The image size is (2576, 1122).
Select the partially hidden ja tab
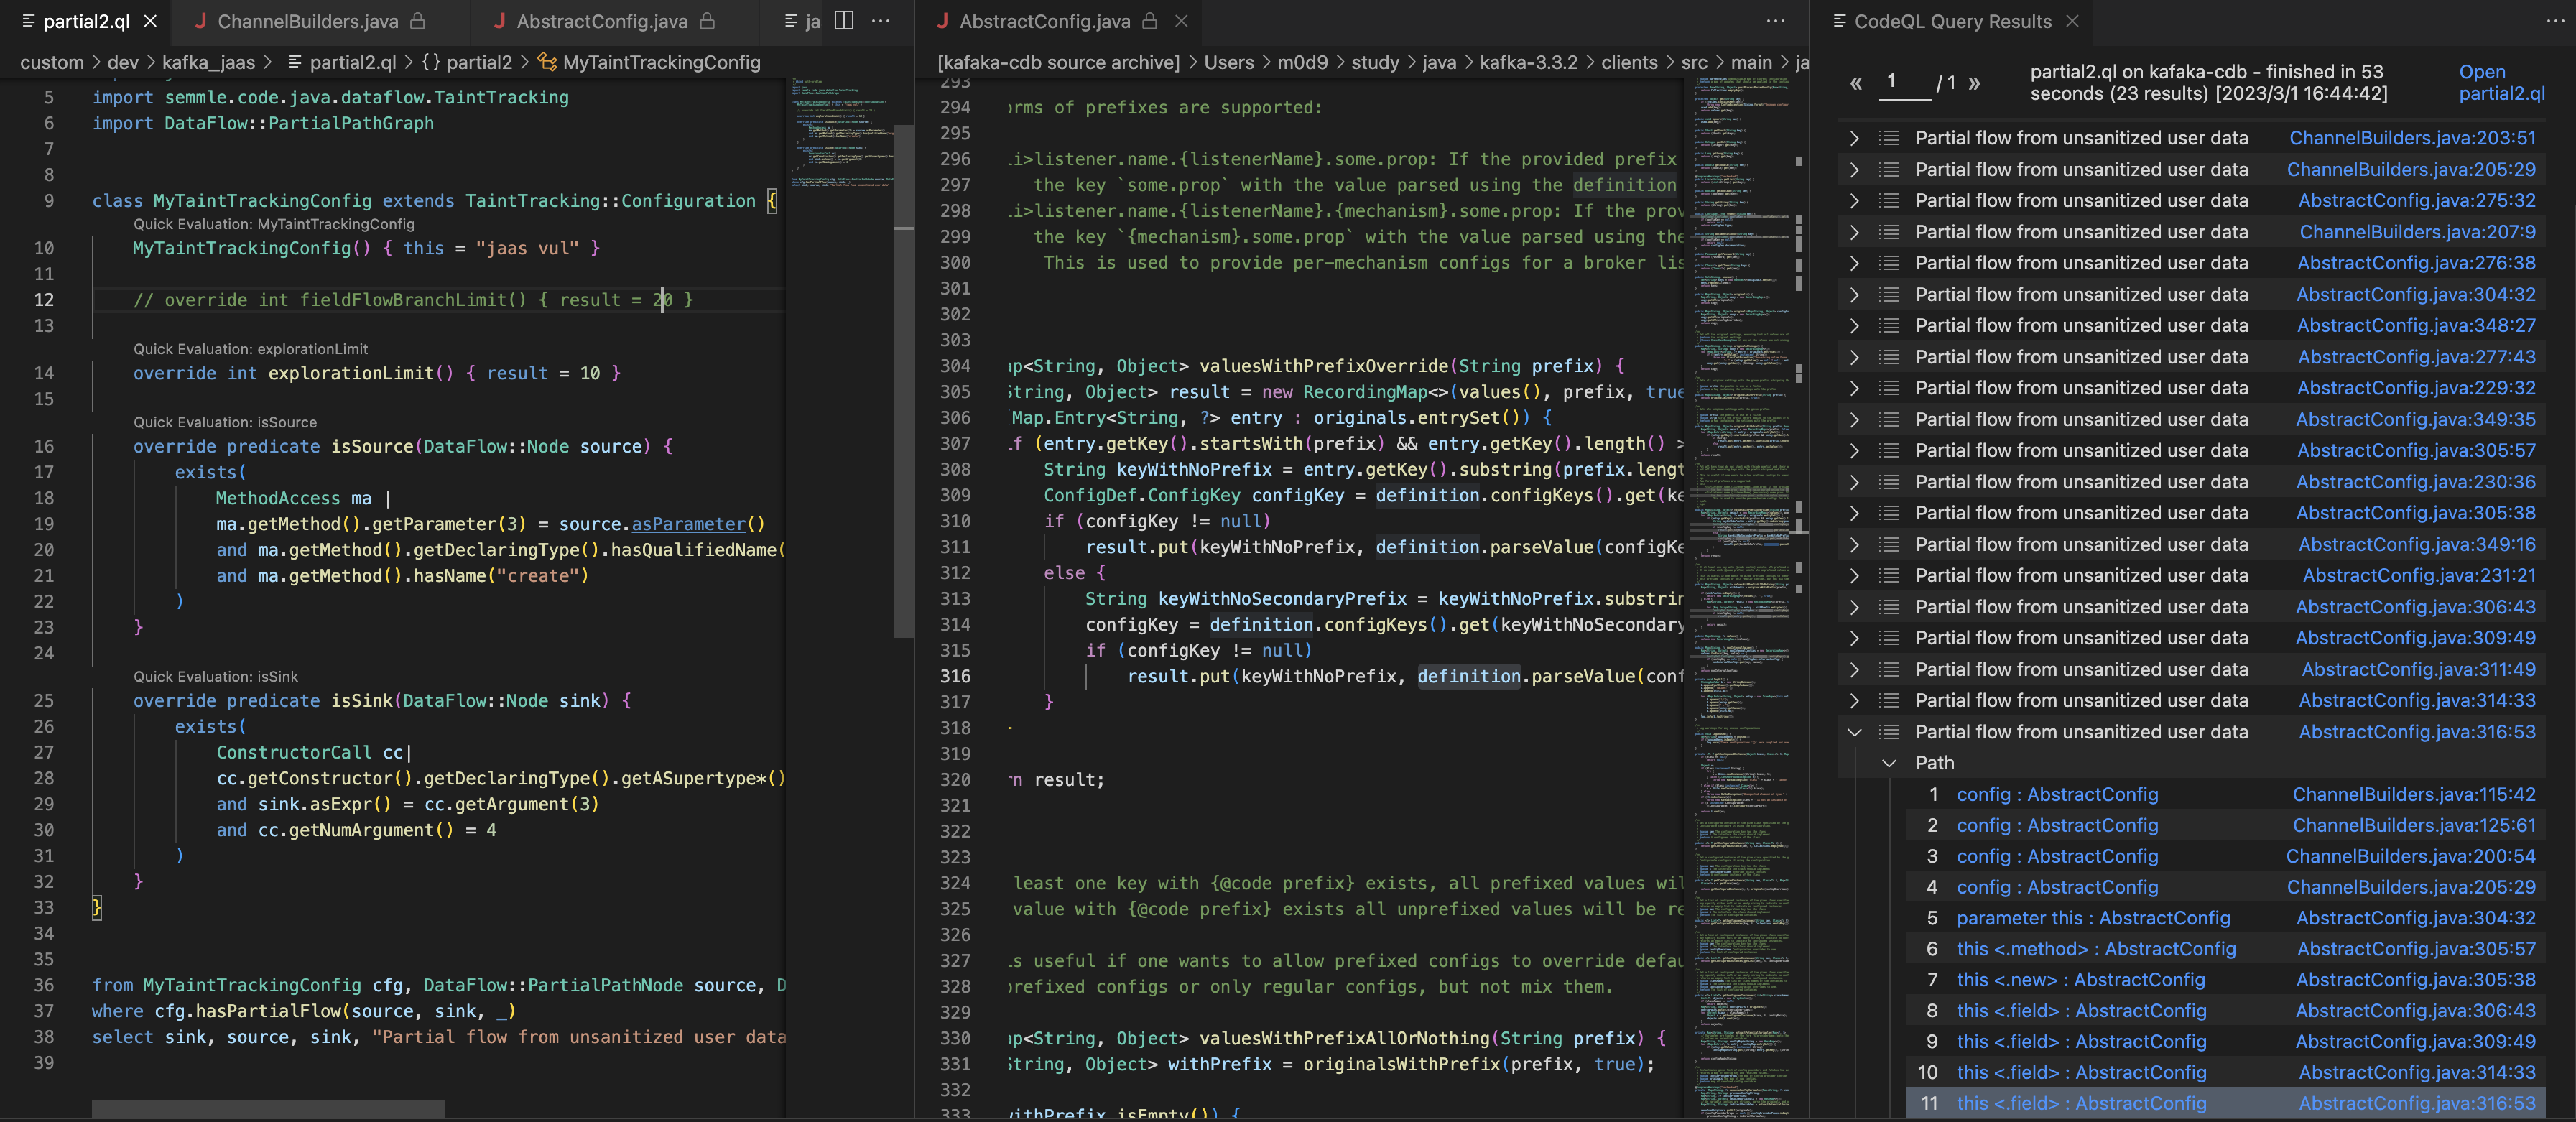(802, 21)
